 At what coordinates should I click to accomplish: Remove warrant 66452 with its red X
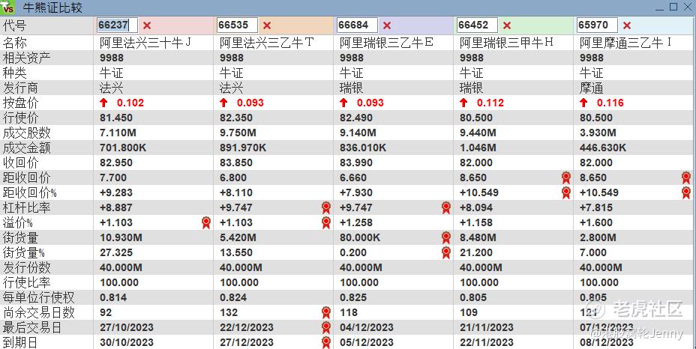tap(507, 25)
